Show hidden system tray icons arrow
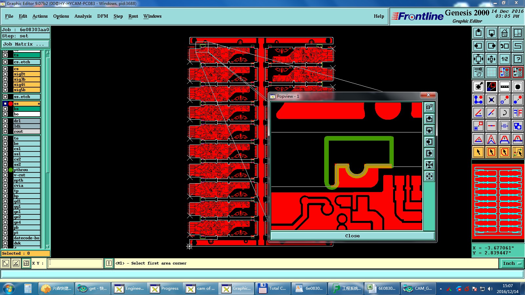The width and height of the screenshot is (525, 295). tap(441, 289)
